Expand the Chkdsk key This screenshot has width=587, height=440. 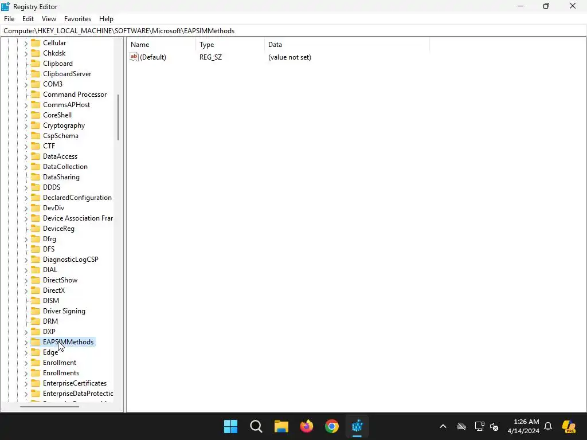click(x=26, y=53)
